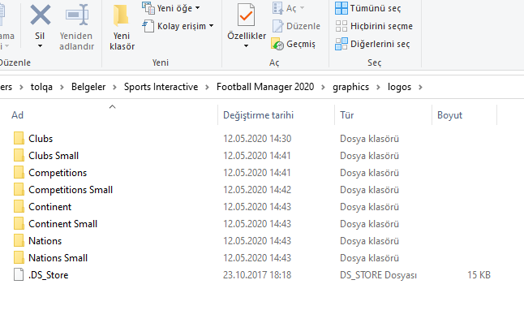
Task: Click the Continent Small folder icon
Action: pyautogui.click(x=19, y=223)
